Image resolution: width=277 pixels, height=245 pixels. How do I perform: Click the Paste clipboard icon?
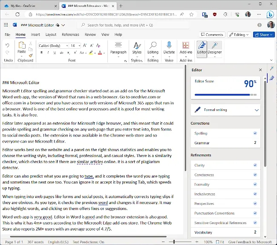click(x=22, y=45)
